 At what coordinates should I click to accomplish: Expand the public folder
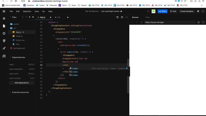pos(16,24)
